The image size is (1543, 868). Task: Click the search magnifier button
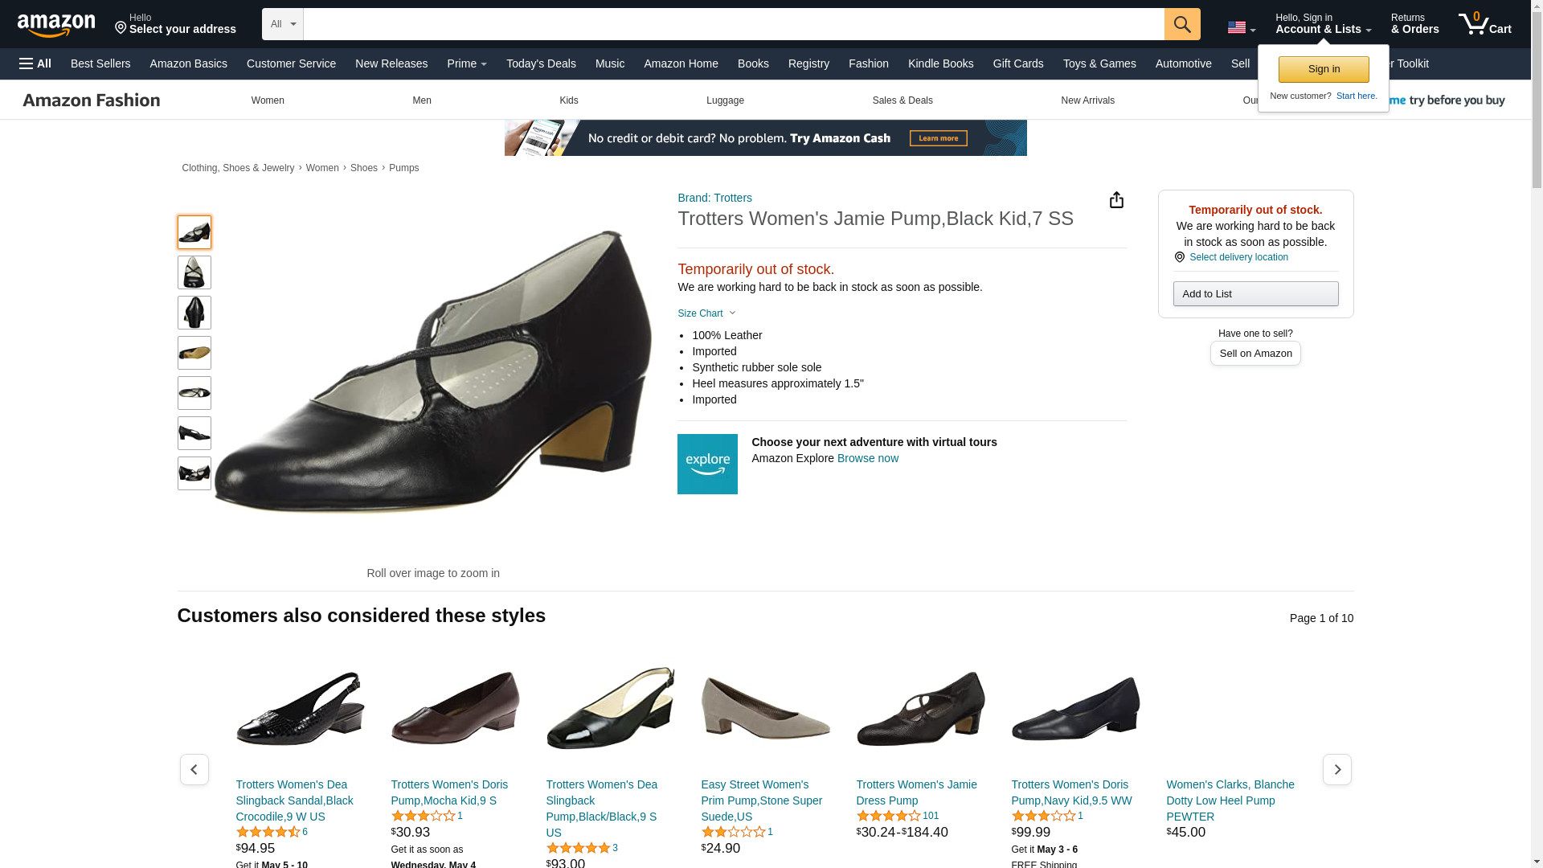point(1182,24)
